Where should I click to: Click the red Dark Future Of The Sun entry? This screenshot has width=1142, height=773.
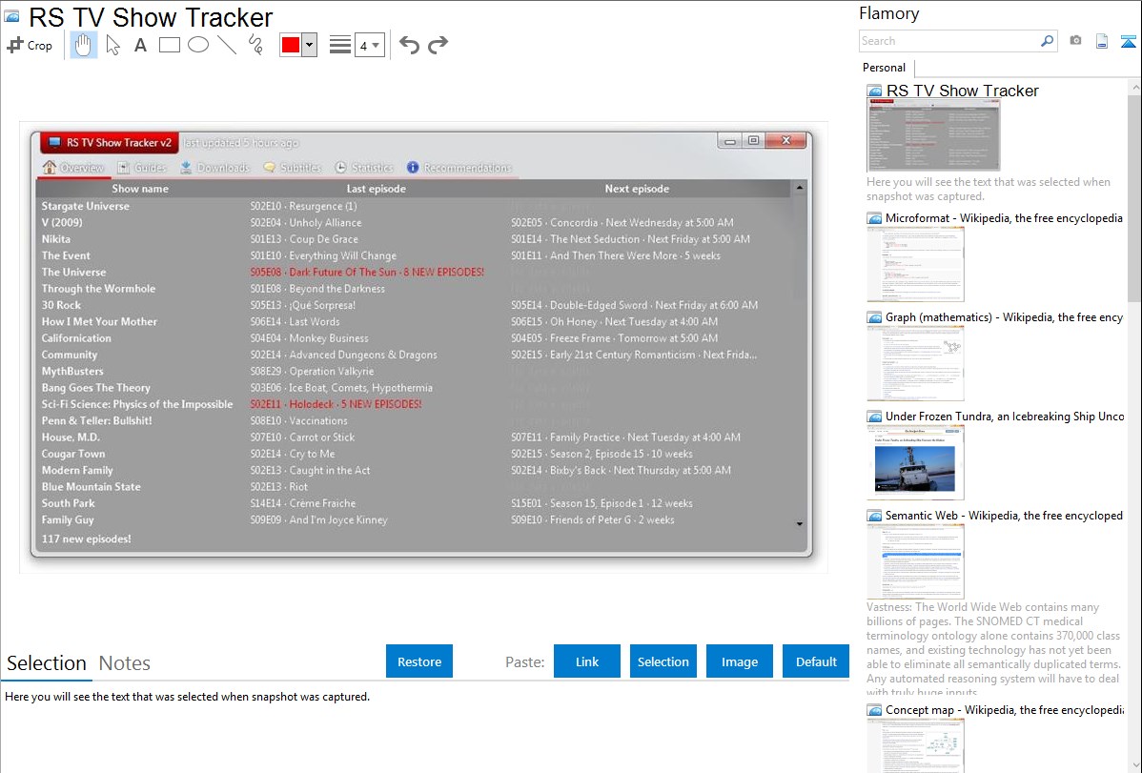point(367,272)
